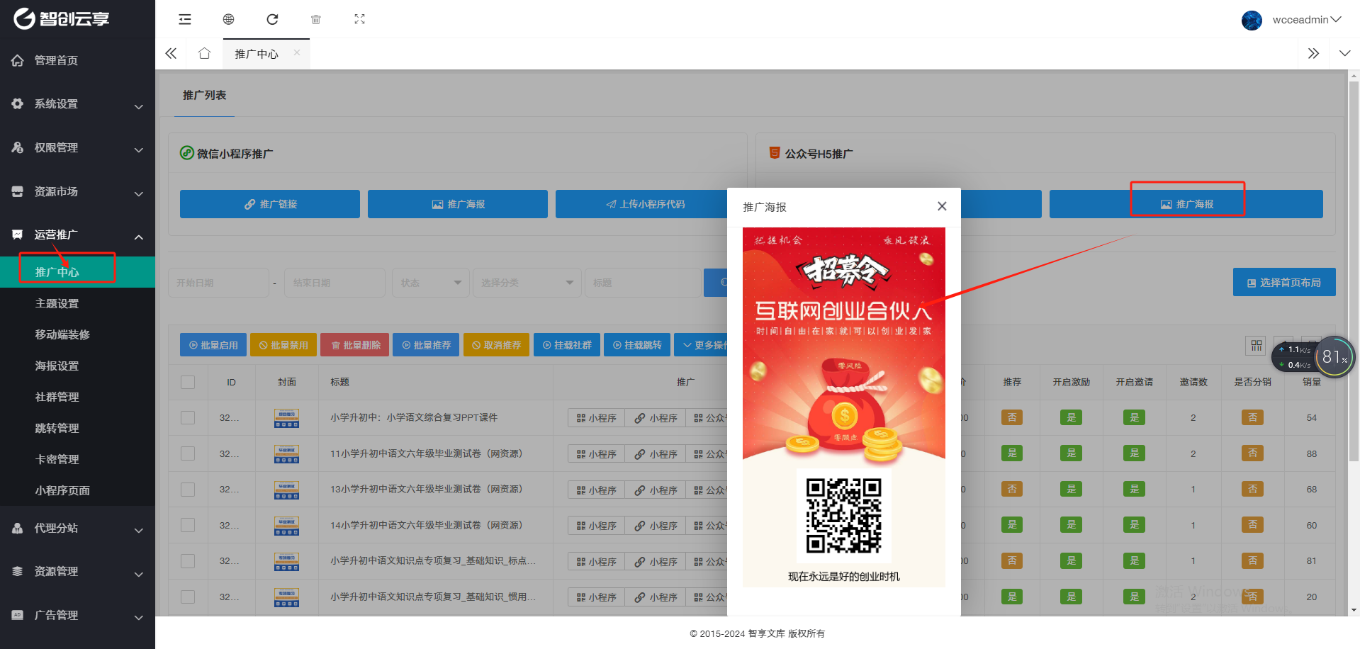The width and height of the screenshot is (1360, 649).
Task: Click the H5 推广海报 button
Action: coord(1186,204)
